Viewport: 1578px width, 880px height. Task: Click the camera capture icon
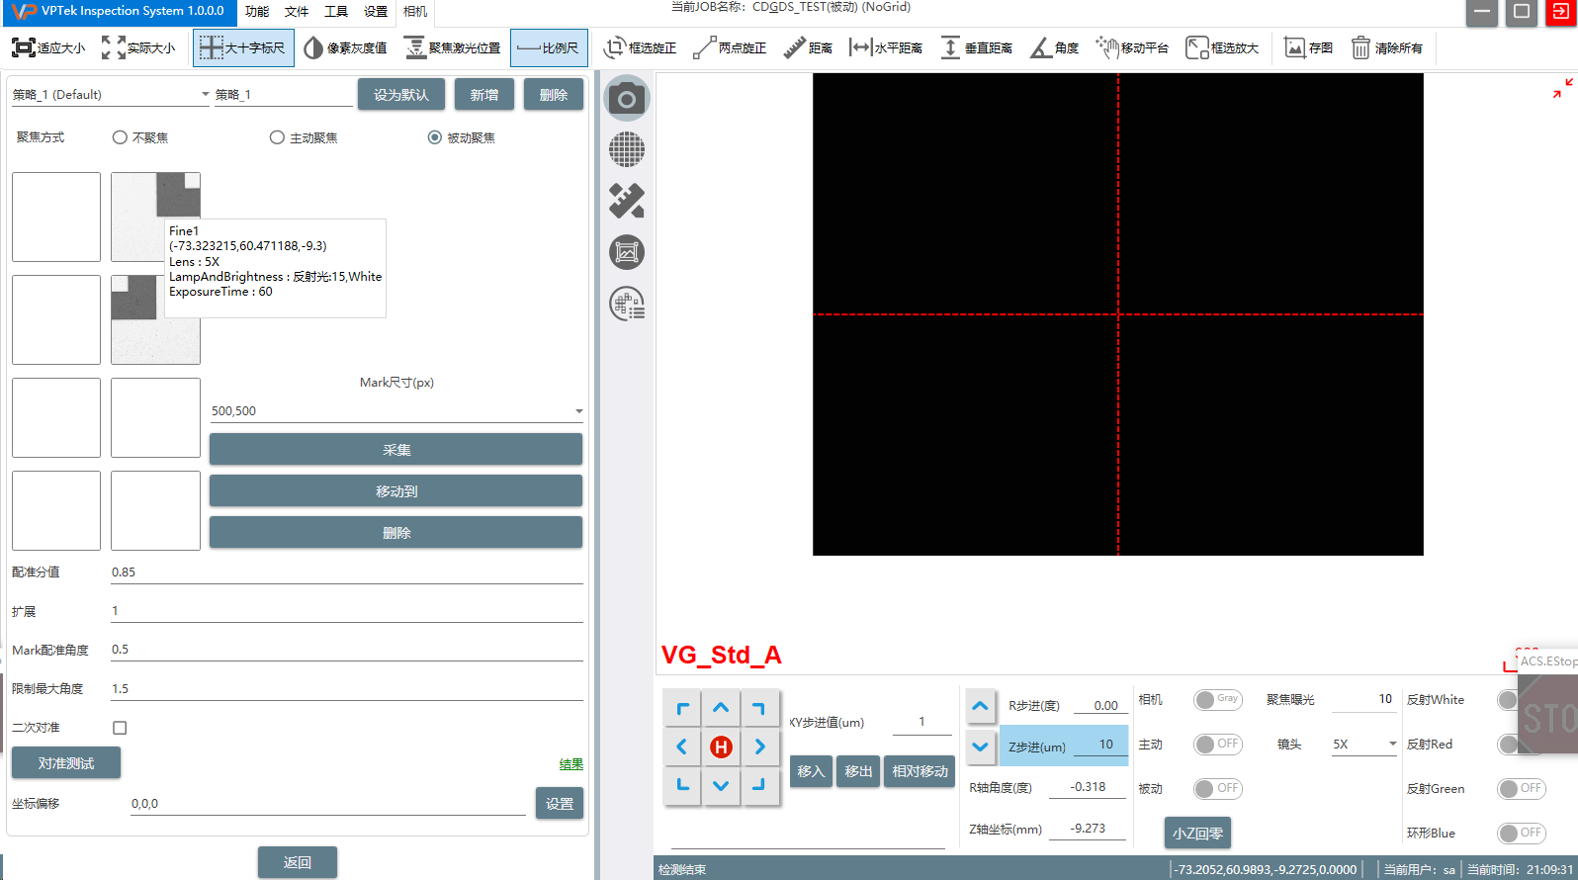pos(627,99)
